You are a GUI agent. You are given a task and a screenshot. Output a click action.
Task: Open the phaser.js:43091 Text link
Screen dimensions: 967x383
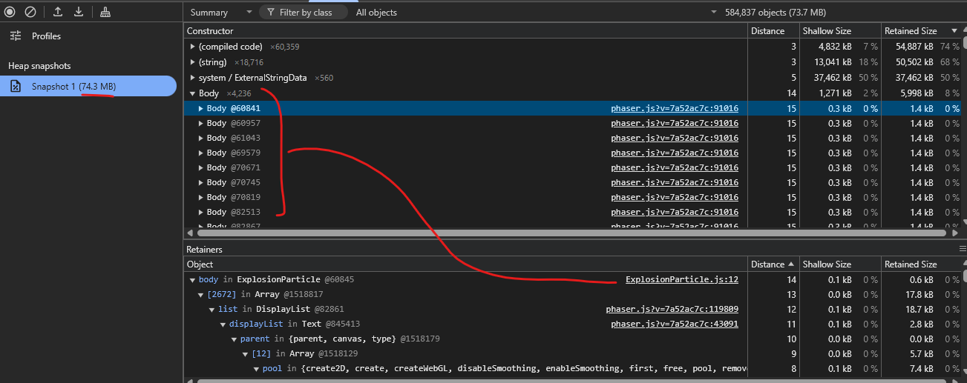tap(675, 324)
